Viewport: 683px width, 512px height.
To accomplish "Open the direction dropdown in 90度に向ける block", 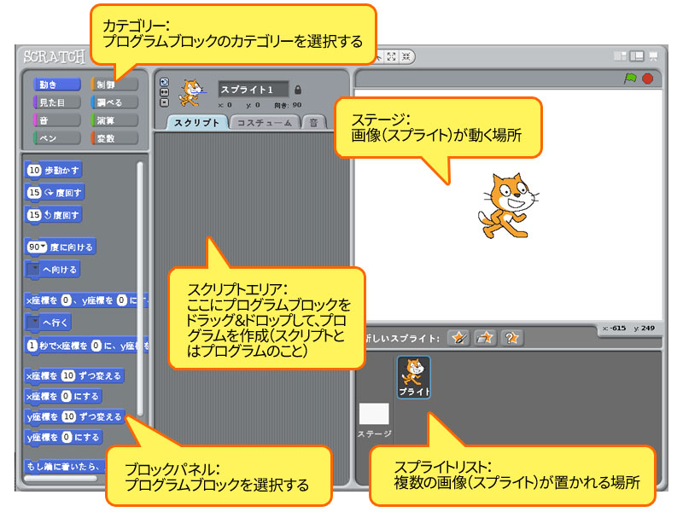I will click(x=43, y=247).
